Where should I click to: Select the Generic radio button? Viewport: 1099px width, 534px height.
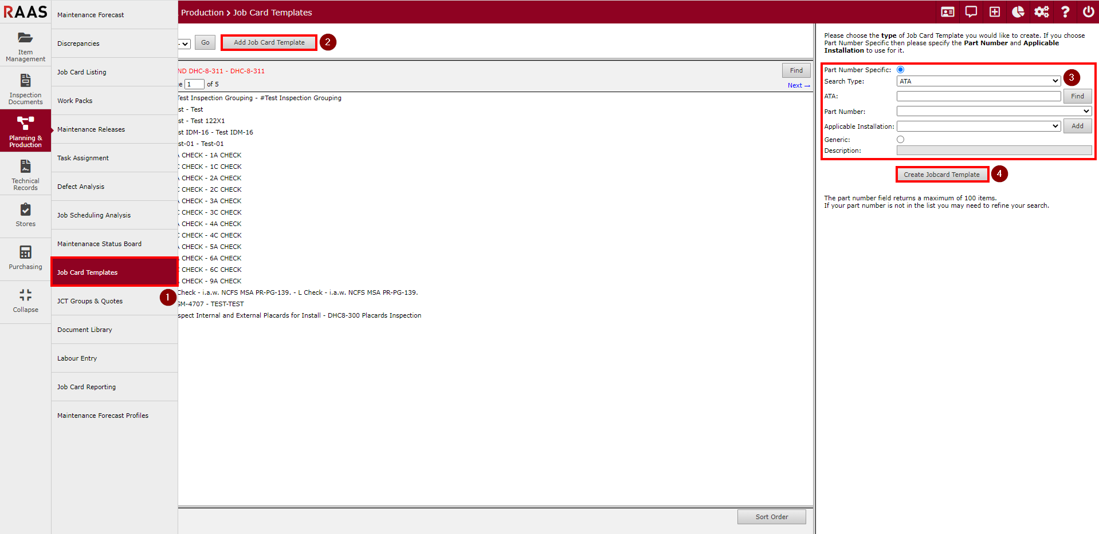point(900,140)
